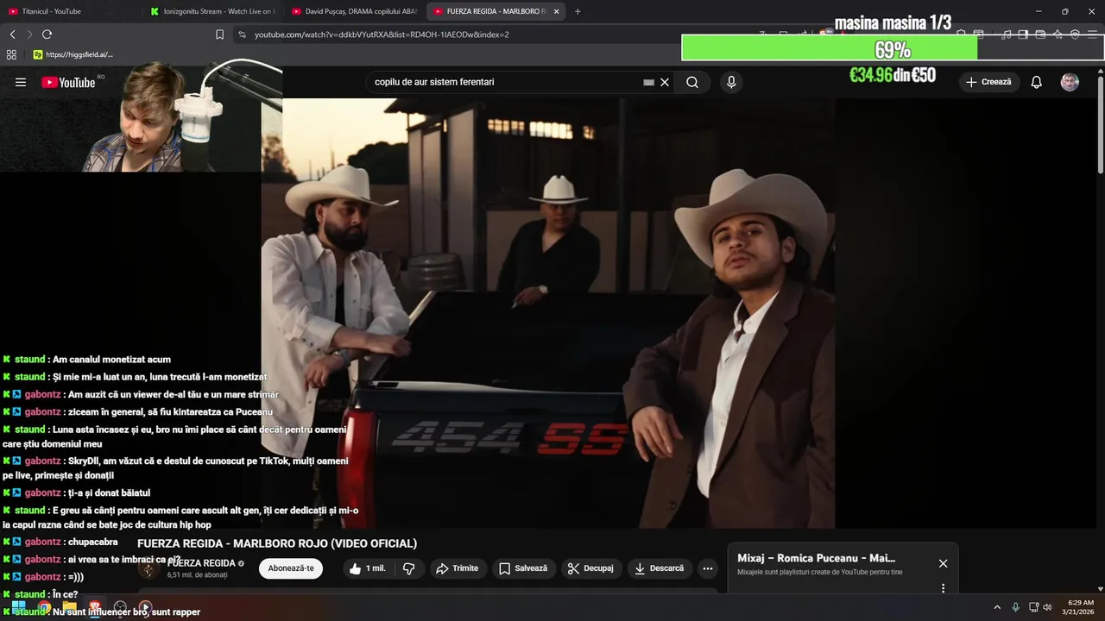This screenshot has width=1105, height=621.
Task: Share the video via Trimite
Action: (458, 568)
